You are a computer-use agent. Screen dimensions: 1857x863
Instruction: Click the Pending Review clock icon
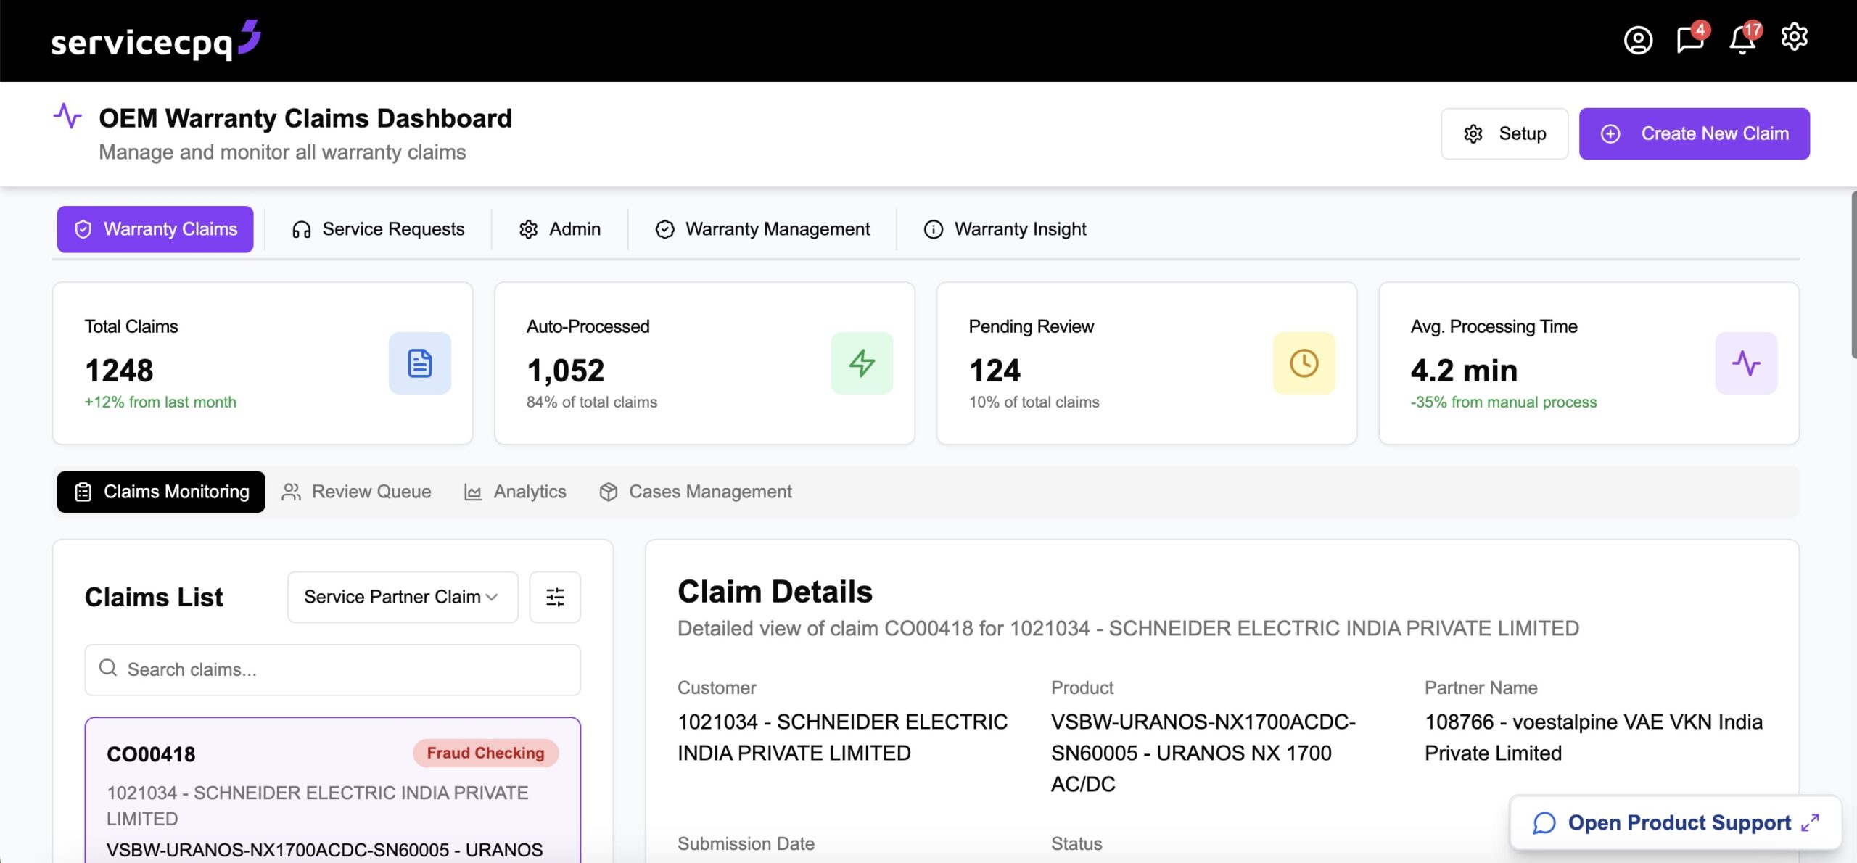pos(1304,363)
